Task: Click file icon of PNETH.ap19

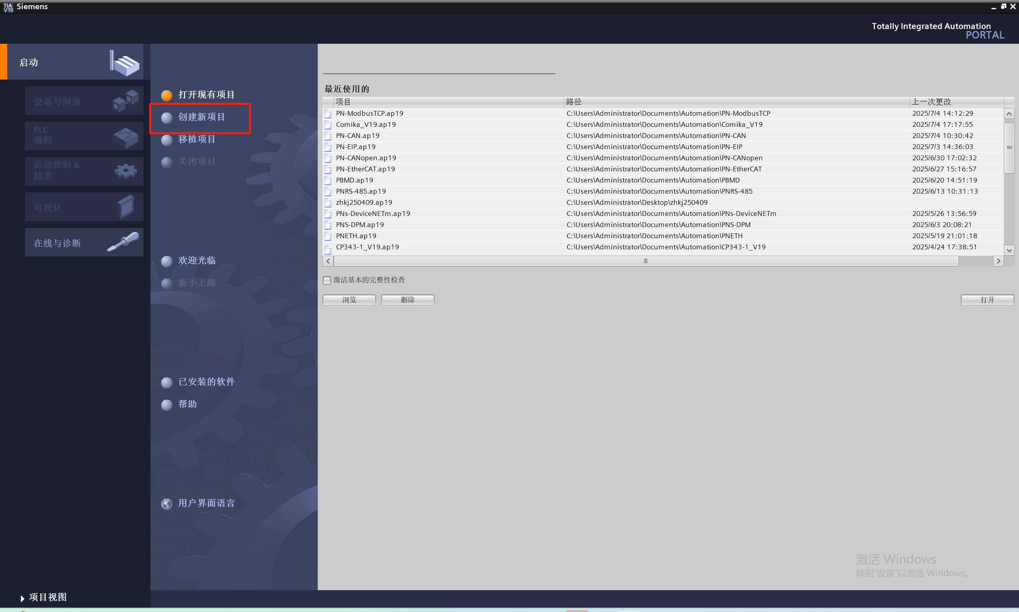Action: click(x=328, y=237)
